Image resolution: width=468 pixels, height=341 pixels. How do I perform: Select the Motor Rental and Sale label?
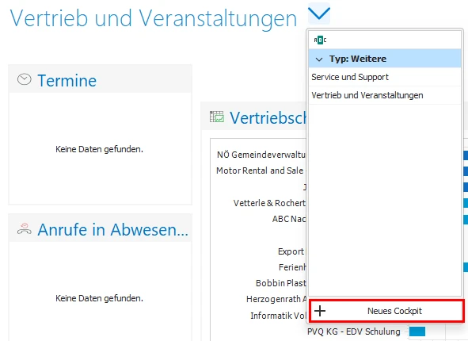(260, 170)
